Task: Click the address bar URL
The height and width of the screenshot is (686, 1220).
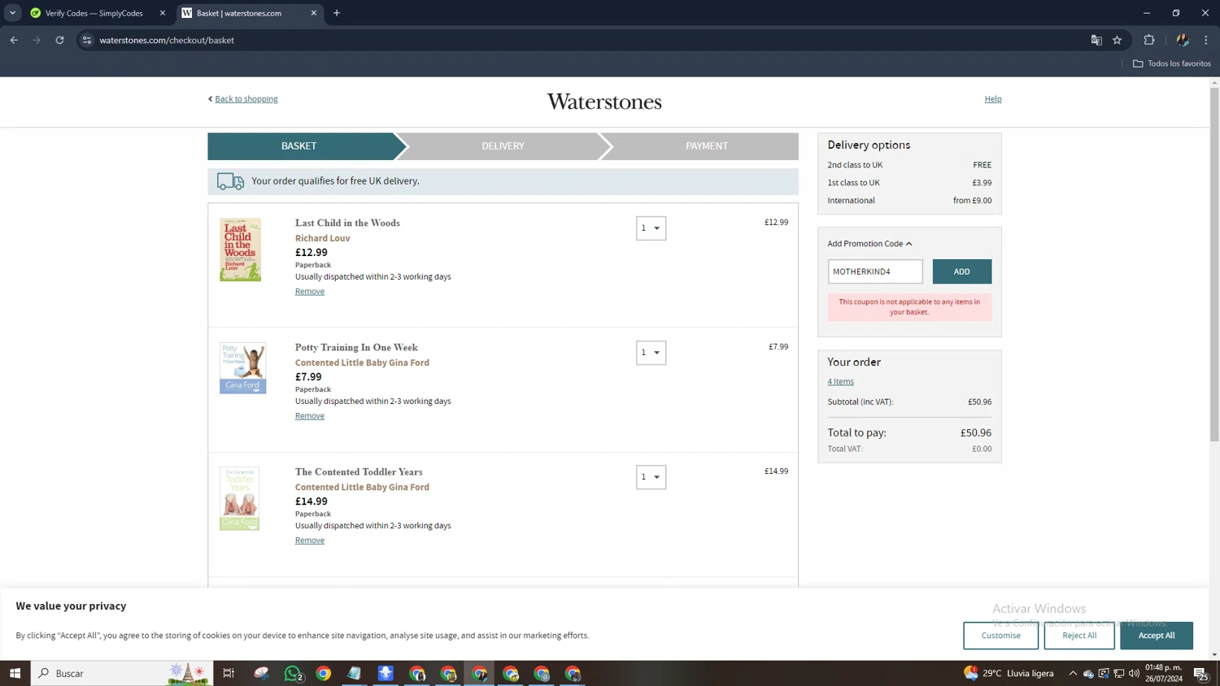Action: coord(167,40)
